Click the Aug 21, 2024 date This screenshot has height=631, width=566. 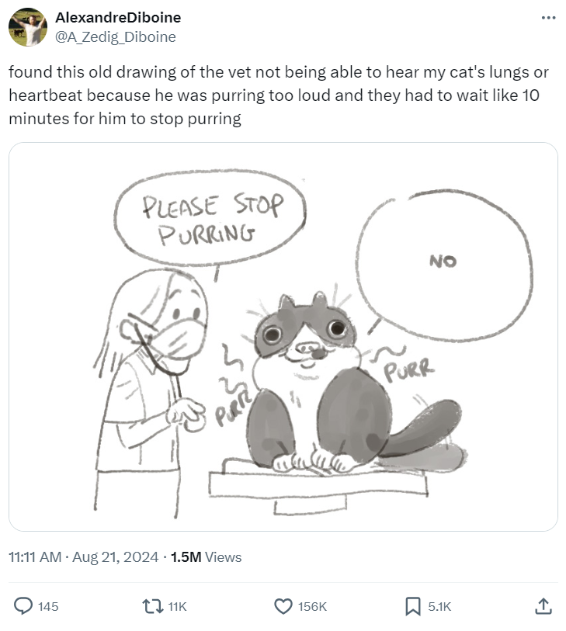click(115, 557)
